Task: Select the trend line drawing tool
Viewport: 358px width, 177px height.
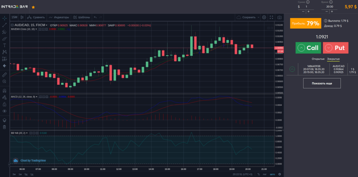Action: click(x=5, y=25)
